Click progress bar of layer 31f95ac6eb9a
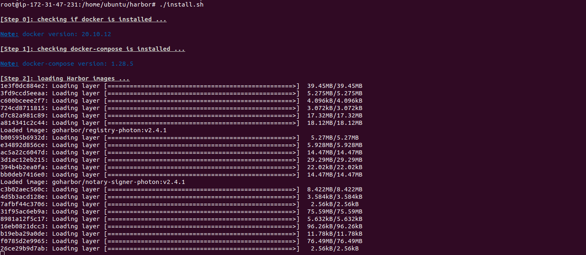The height and width of the screenshot is (255, 586). pyautogui.click(x=202, y=211)
